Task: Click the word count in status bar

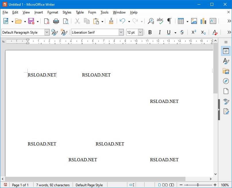Action: [x=53, y=185]
